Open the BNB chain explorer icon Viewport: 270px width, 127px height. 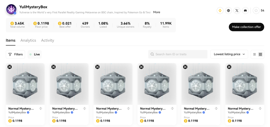point(220,11)
